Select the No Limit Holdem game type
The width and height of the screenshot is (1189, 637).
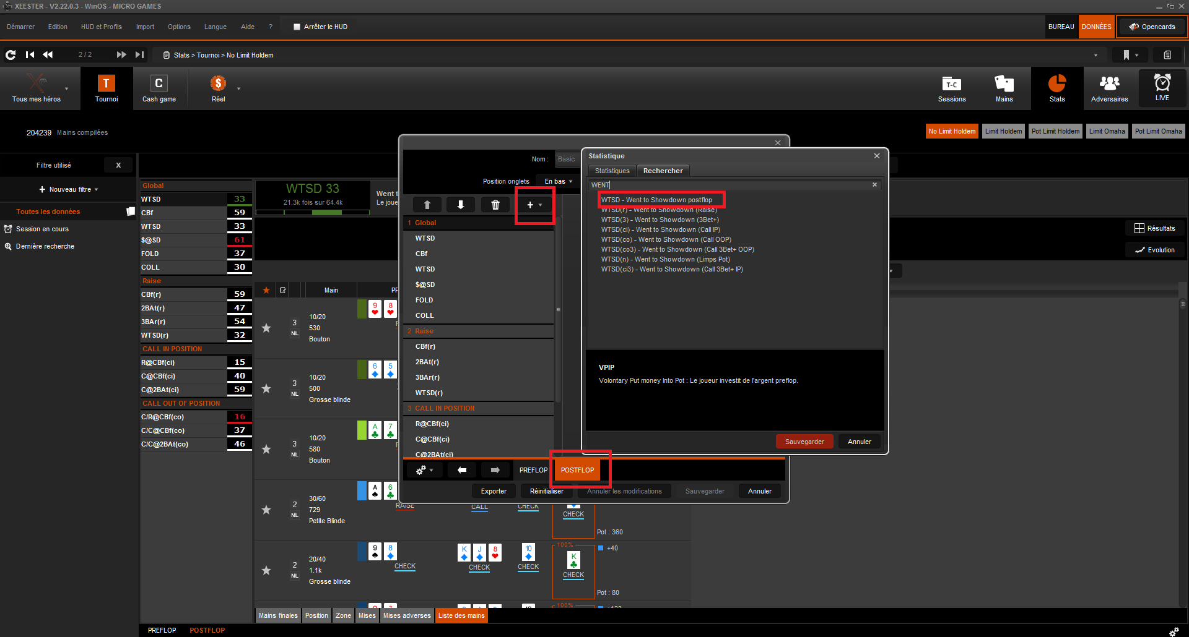click(952, 131)
